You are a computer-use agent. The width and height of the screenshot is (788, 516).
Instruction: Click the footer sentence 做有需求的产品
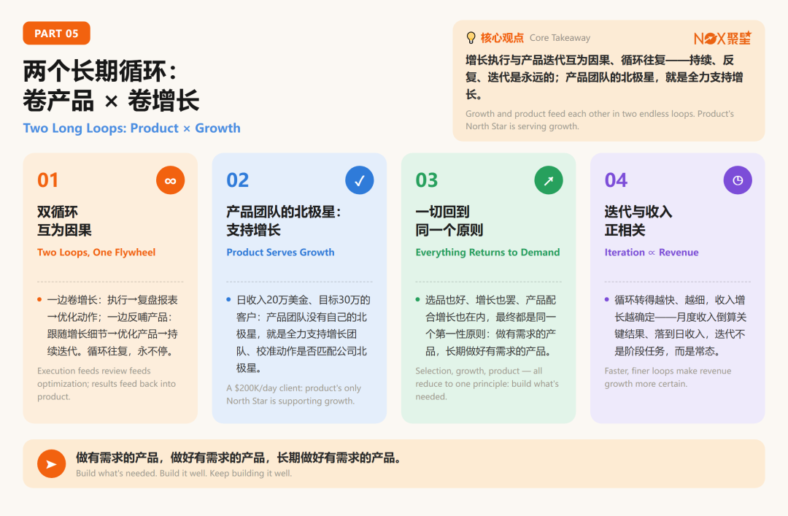[238, 458]
